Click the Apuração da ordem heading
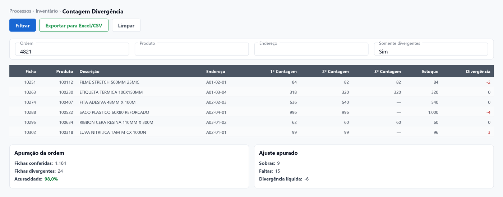This screenshot has width=503, height=197. point(39,153)
